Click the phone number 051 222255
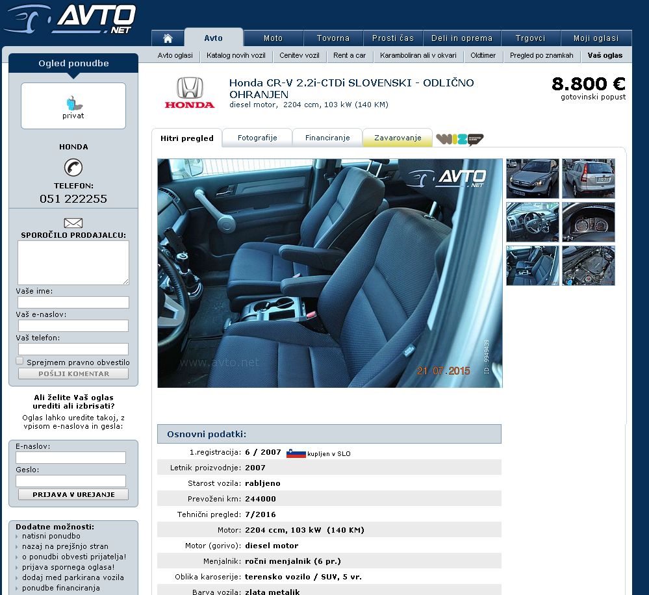This screenshot has width=649, height=595. click(x=73, y=199)
